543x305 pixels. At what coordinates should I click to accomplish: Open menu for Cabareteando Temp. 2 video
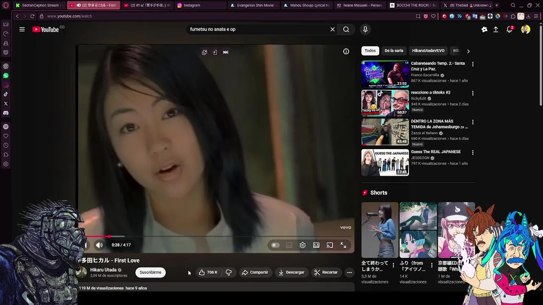473,64
